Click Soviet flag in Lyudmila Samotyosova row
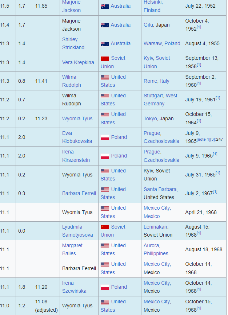The image size is (228, 315). (105, 227)
